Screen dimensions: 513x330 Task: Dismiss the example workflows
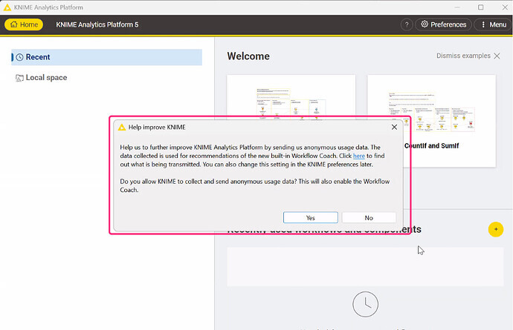[x=468, y=56]
